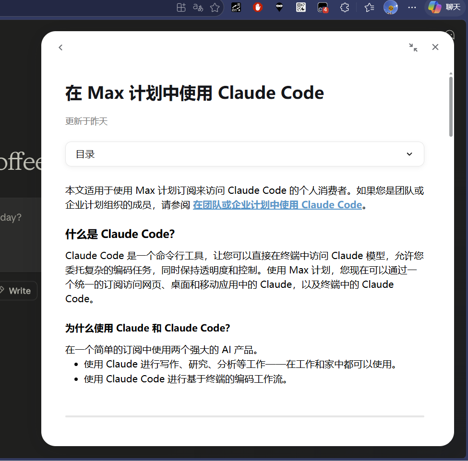
Task: Click heading 什么是 Claude Code?
Action: 120,234
